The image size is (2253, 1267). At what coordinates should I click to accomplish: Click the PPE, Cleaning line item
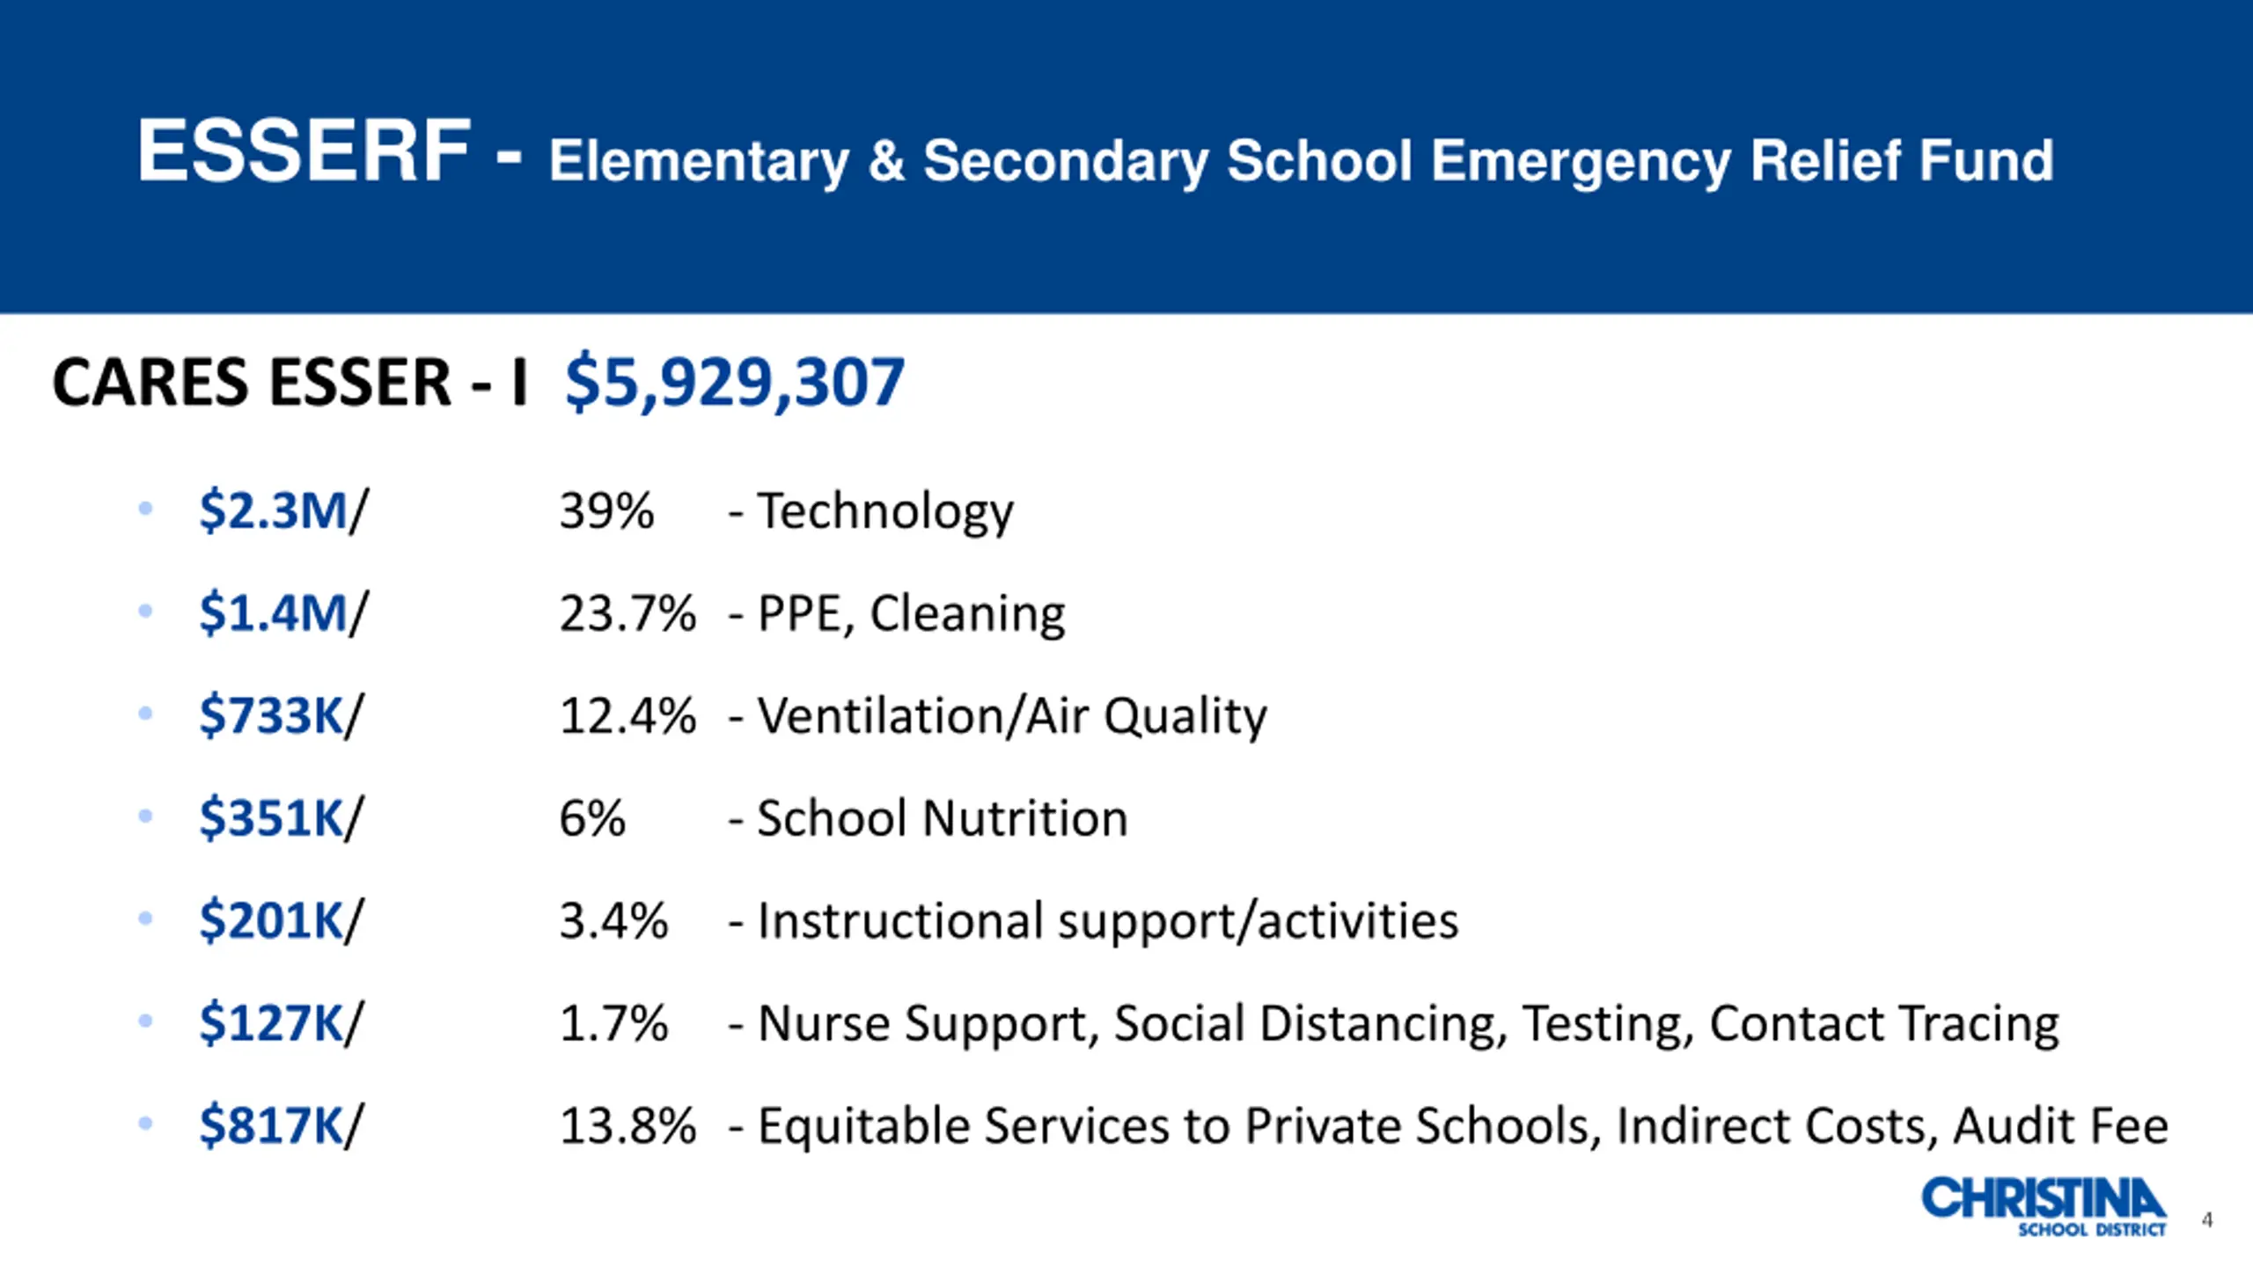tap(897, 613)
